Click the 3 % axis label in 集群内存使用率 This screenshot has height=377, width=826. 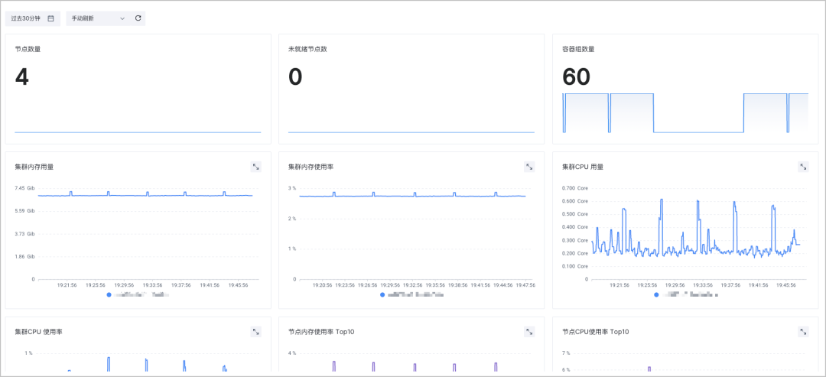pos(292,188)
